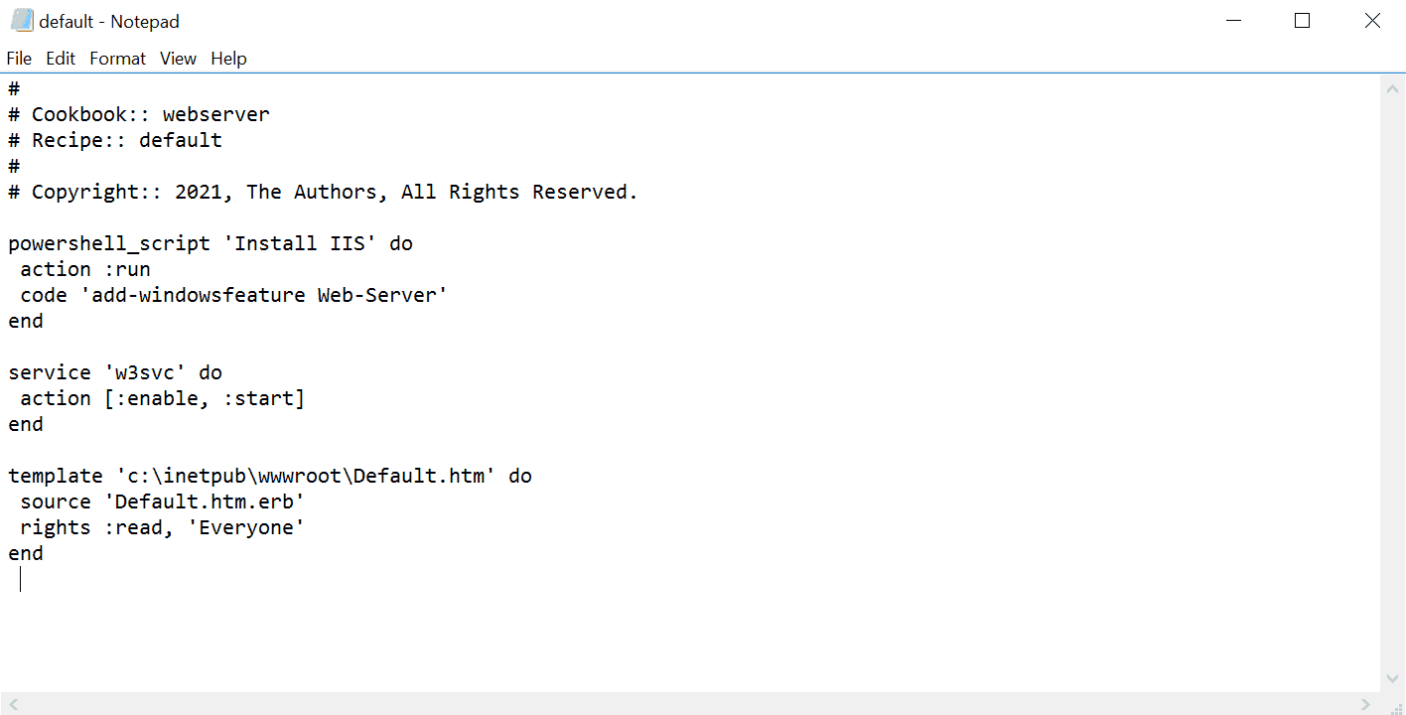
Task: Click the last 'end' line of template block
Action: (26, 553)
